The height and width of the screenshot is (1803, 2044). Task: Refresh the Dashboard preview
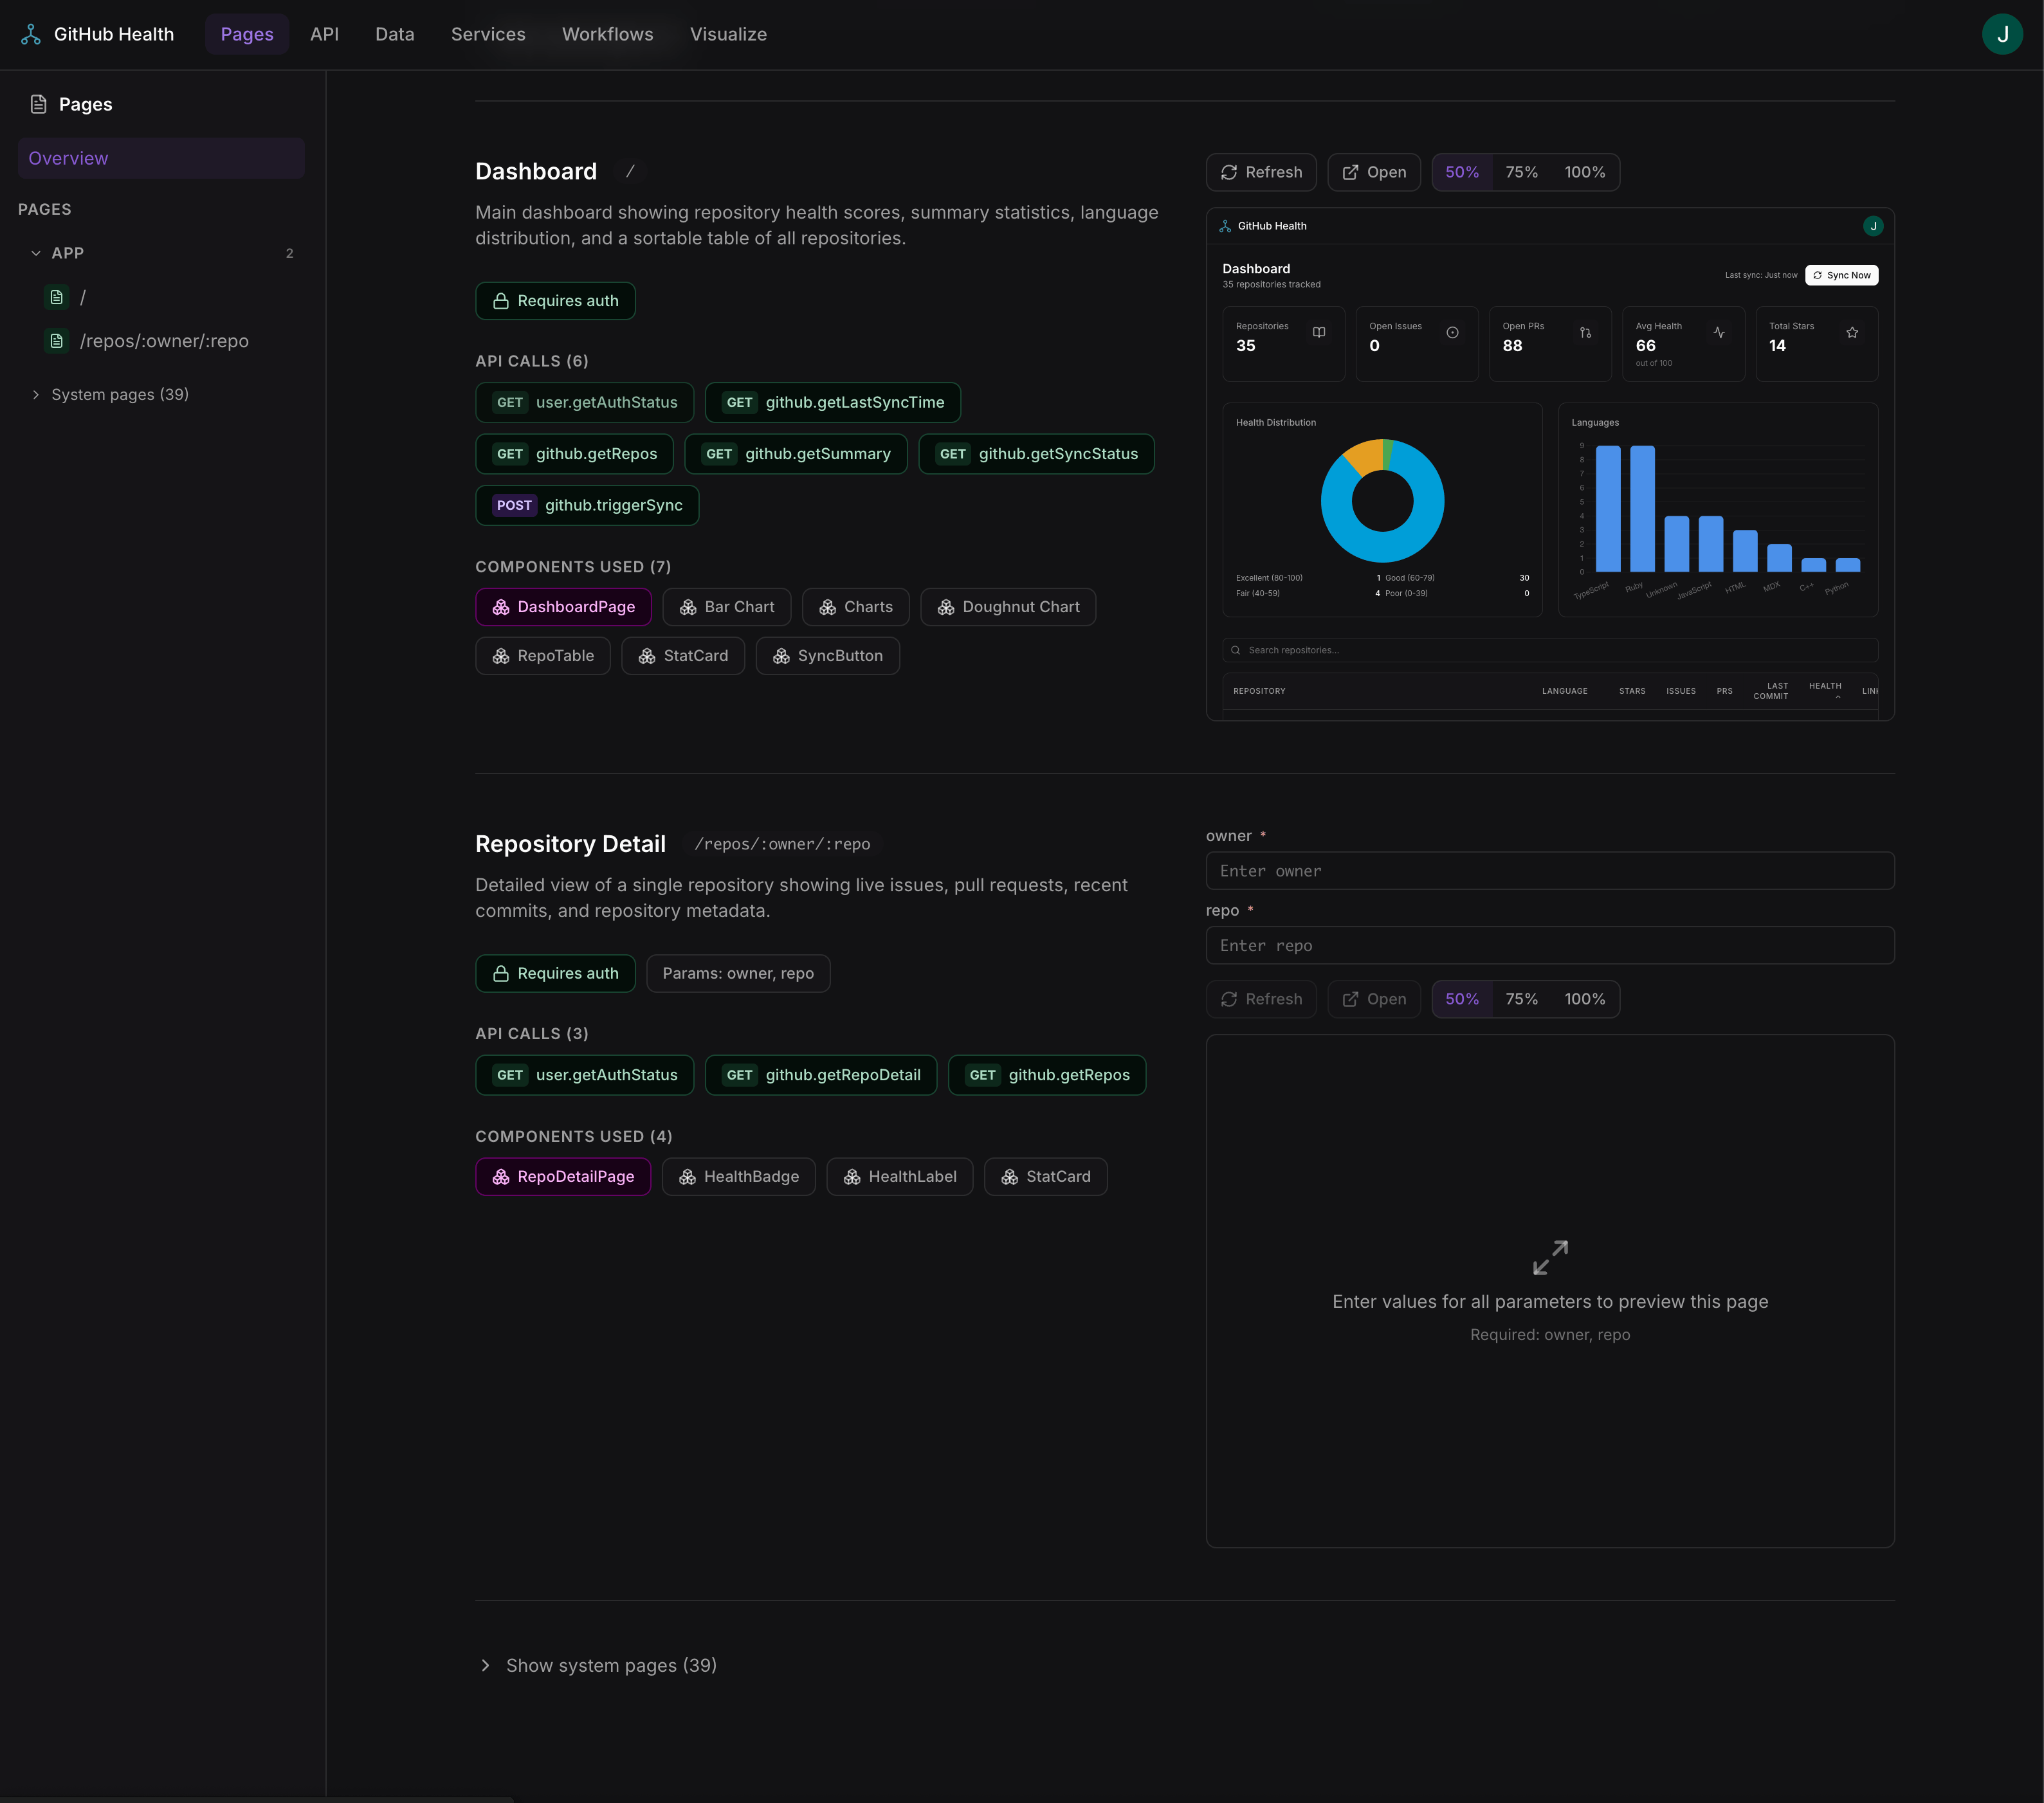click(1261, 172)
